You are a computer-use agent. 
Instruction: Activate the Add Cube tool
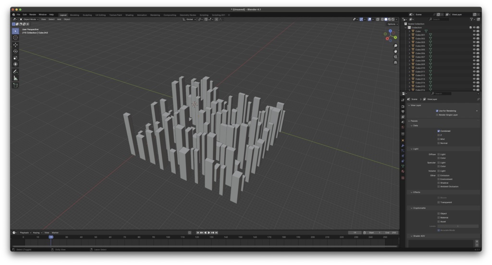coord(15,85)
